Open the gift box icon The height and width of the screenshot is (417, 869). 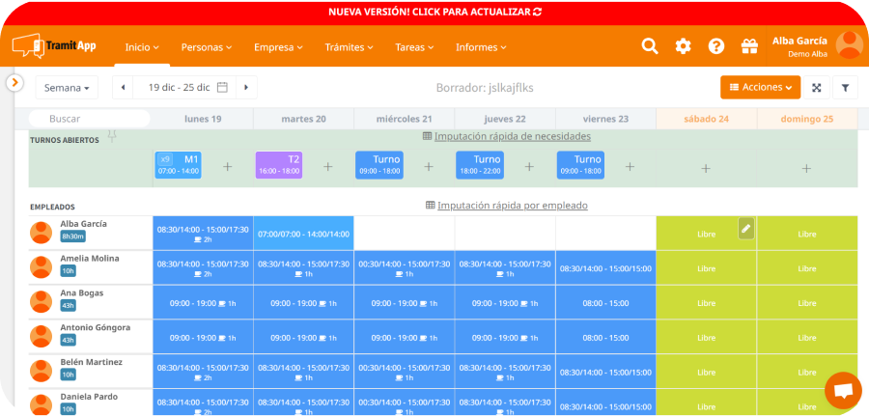(749, 46)
